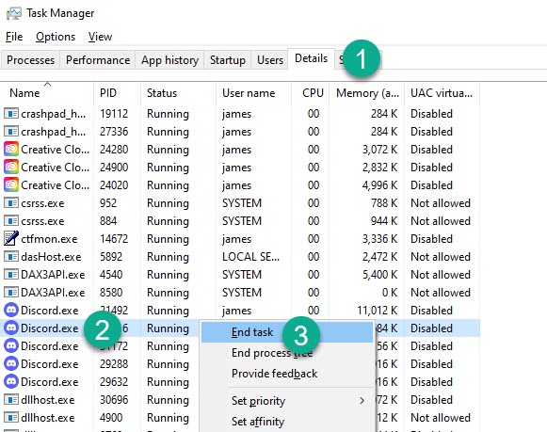Click the Discord icon for PID 21492
547x432 pixels.
click(11, 310)
